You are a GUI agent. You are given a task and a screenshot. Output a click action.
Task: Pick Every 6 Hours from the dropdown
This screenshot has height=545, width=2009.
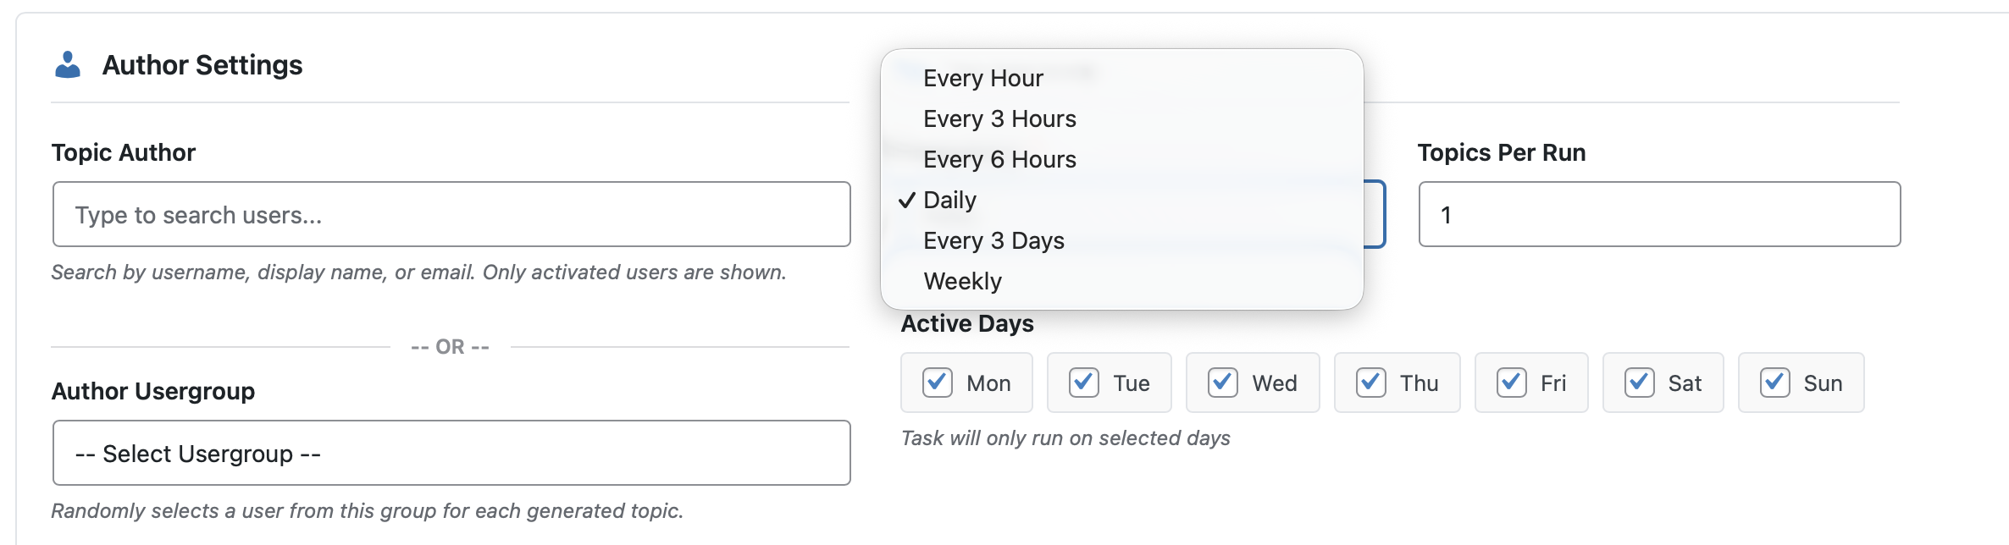[999, 159]
